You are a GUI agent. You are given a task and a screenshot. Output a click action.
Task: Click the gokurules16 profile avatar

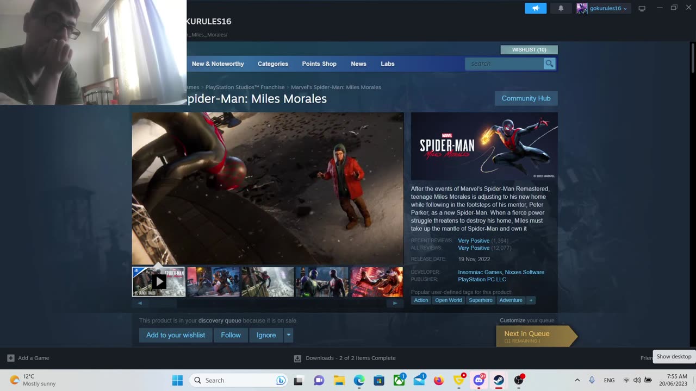[582, 8]
